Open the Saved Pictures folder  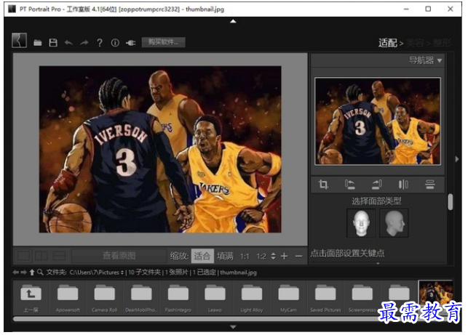325,298
